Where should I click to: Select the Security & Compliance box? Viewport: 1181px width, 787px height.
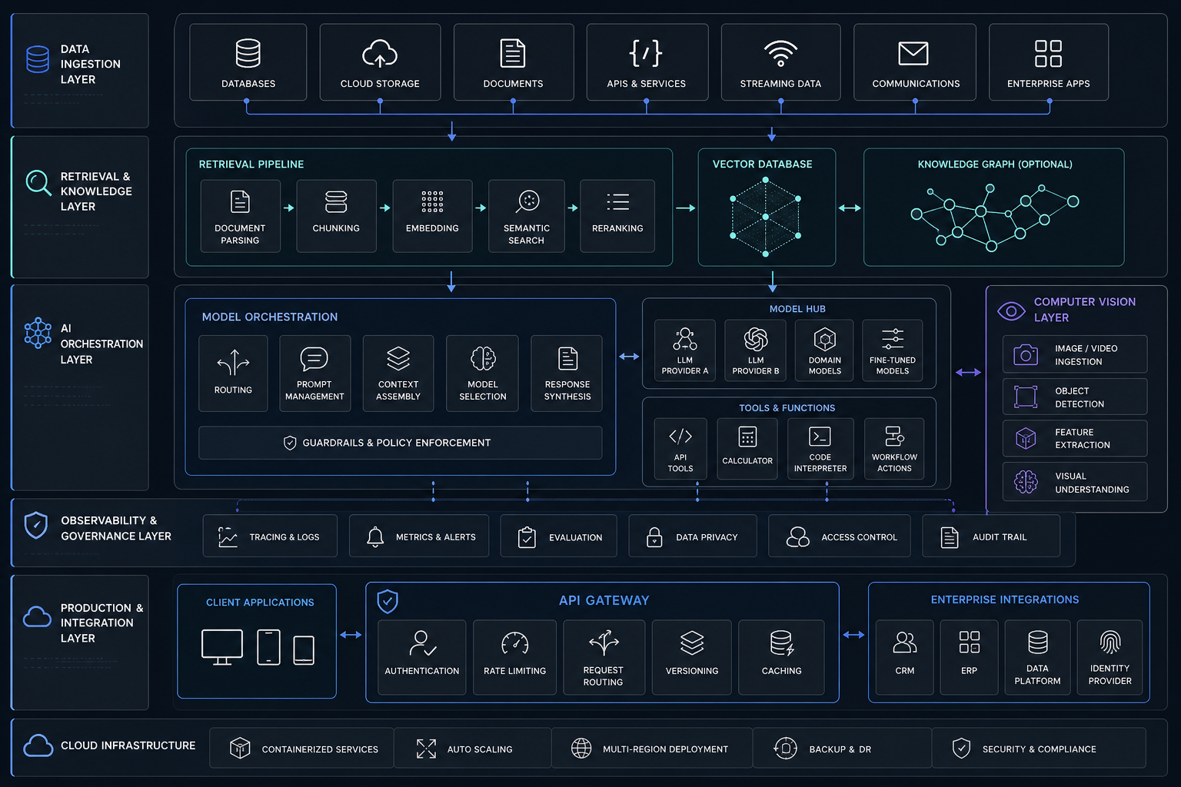pos(1039,749)
